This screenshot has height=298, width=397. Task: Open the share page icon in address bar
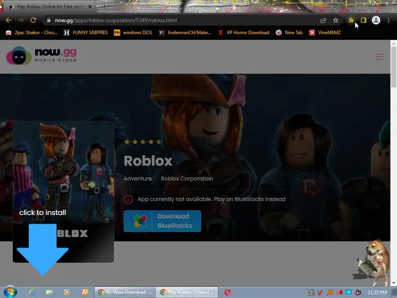pos(323,20)
